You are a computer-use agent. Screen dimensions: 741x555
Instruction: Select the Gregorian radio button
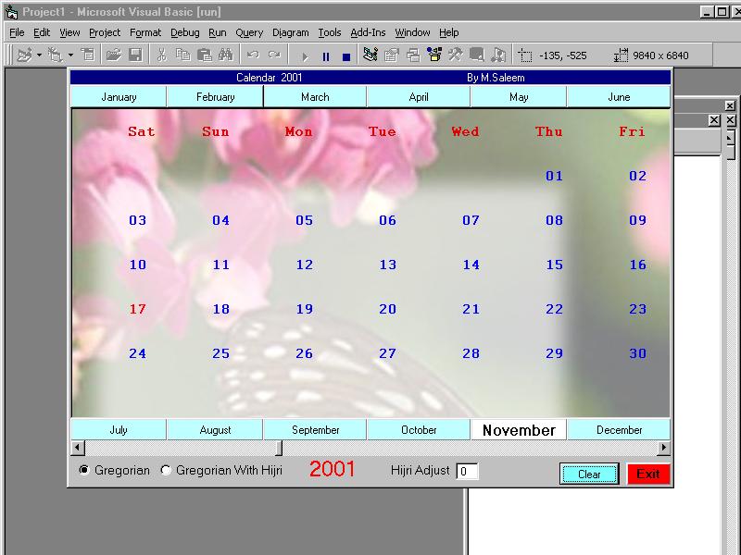coord(84,471)
